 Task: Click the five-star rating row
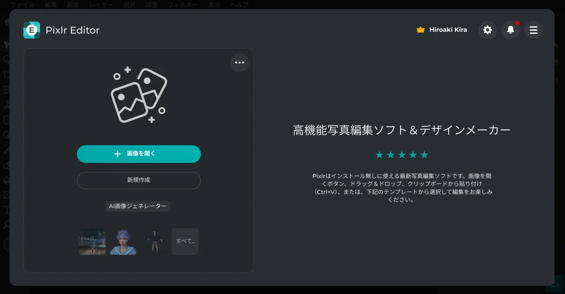tap(402, 155)
